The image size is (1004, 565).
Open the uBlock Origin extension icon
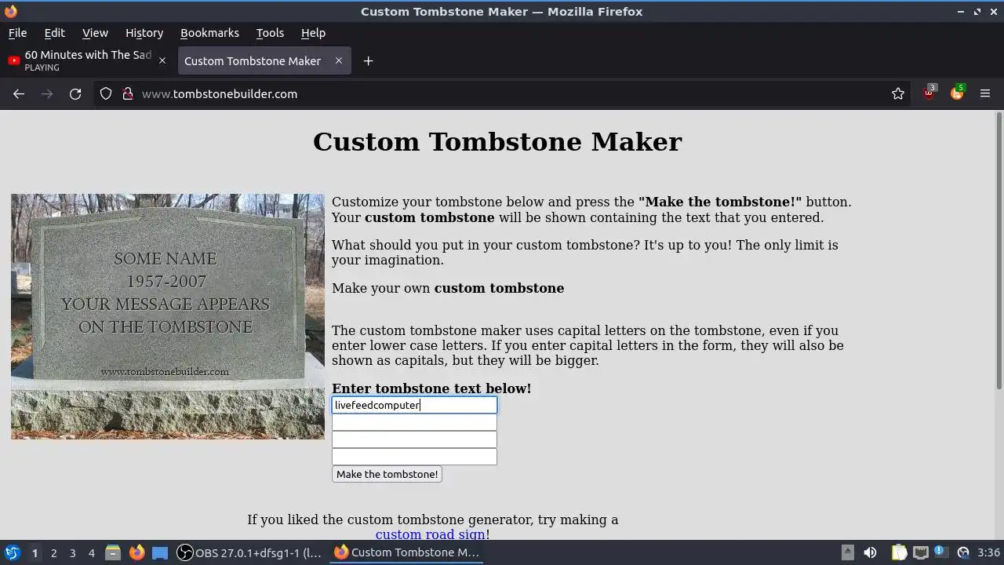(929, 93)
